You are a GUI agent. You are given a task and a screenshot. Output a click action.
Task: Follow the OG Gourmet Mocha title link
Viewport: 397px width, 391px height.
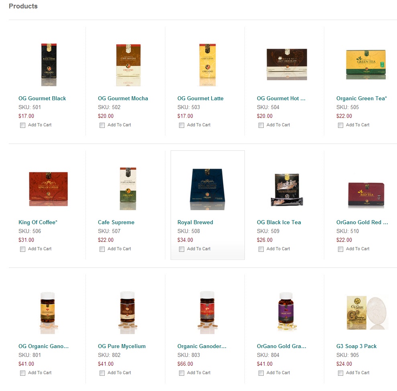[x=123, y=98]
